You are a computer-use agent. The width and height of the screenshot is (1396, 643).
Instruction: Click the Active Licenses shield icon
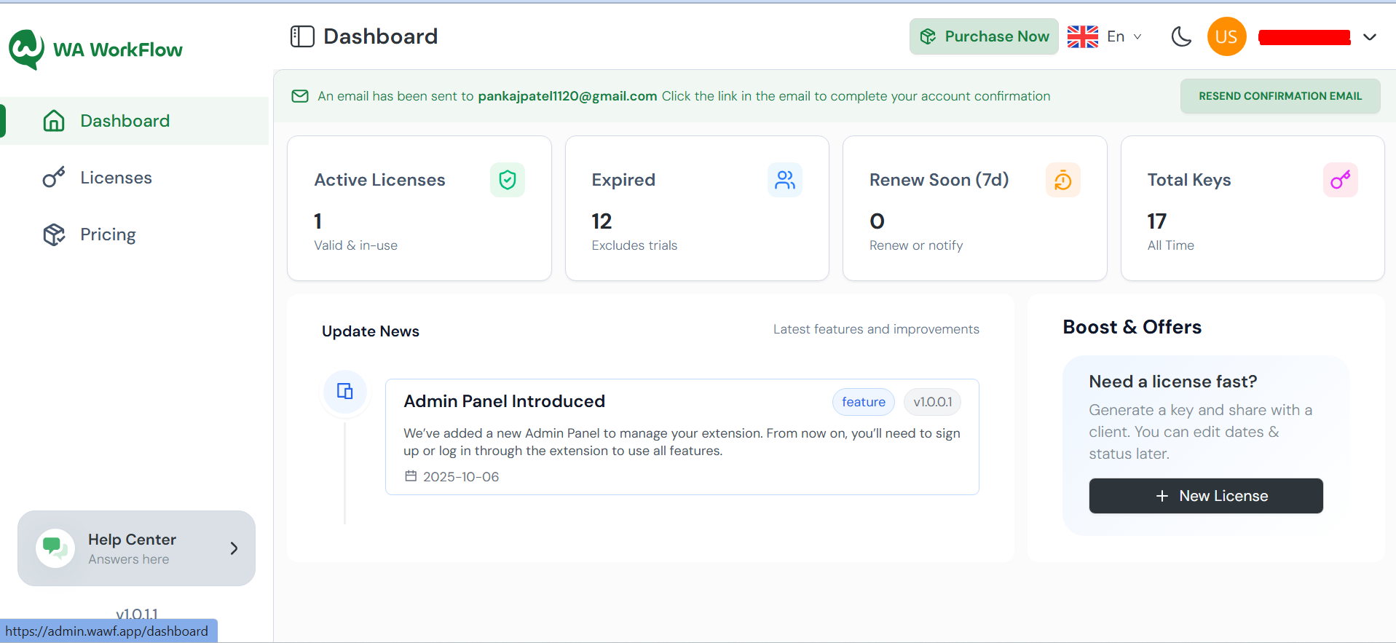tap(508, 180)
